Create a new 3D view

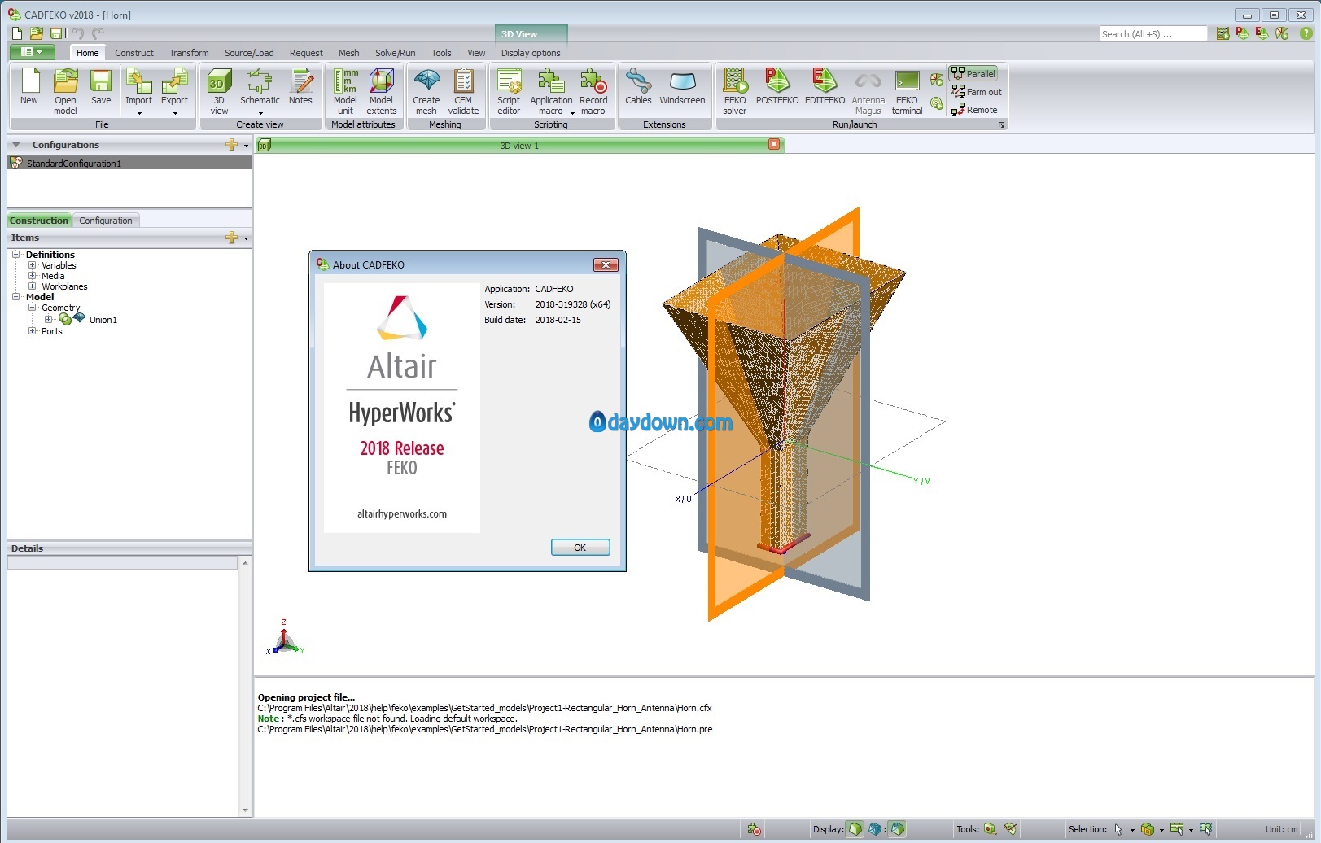point(219,91)
